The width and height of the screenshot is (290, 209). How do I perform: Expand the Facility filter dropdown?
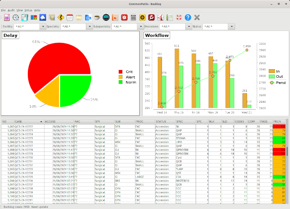pos(43,27)
